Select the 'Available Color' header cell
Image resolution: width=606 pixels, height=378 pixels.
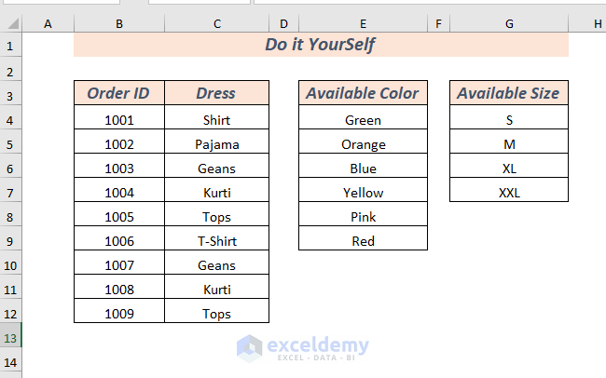[x=363, y=93]
